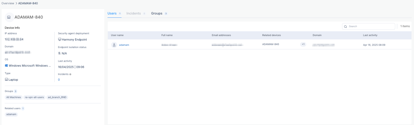This screenshot has width=414, height=125.
Task: Click the Laptop type icon
Action: click(6, 79)
